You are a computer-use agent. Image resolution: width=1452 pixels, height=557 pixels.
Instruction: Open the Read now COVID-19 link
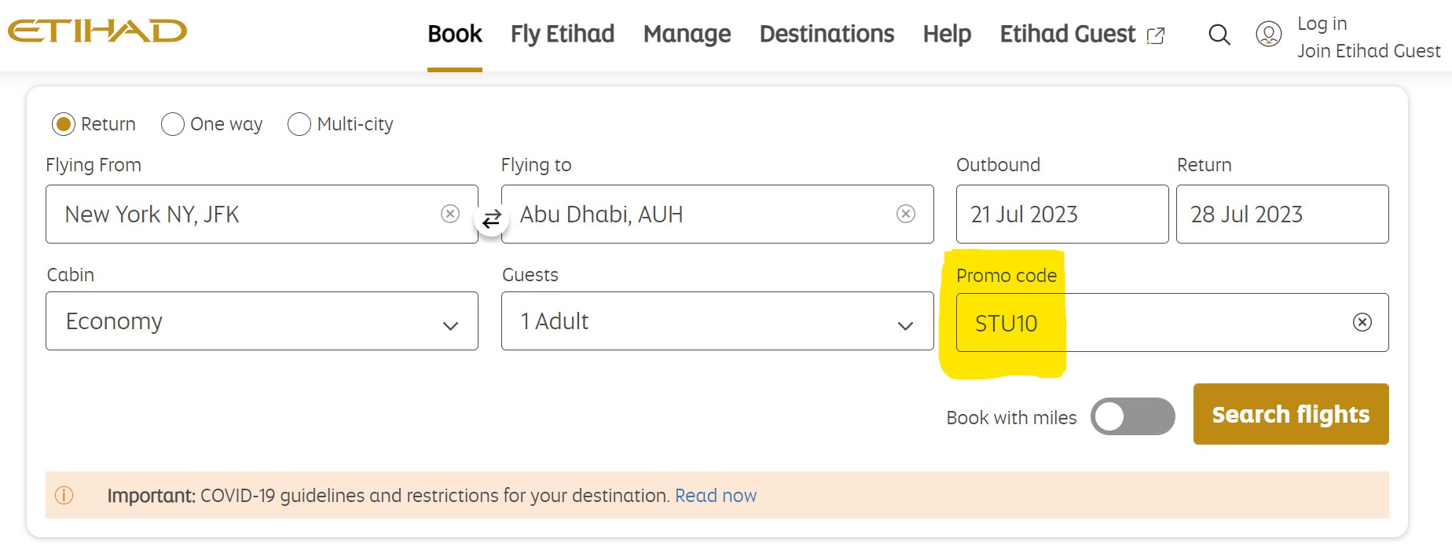click(x=716, y=496)
